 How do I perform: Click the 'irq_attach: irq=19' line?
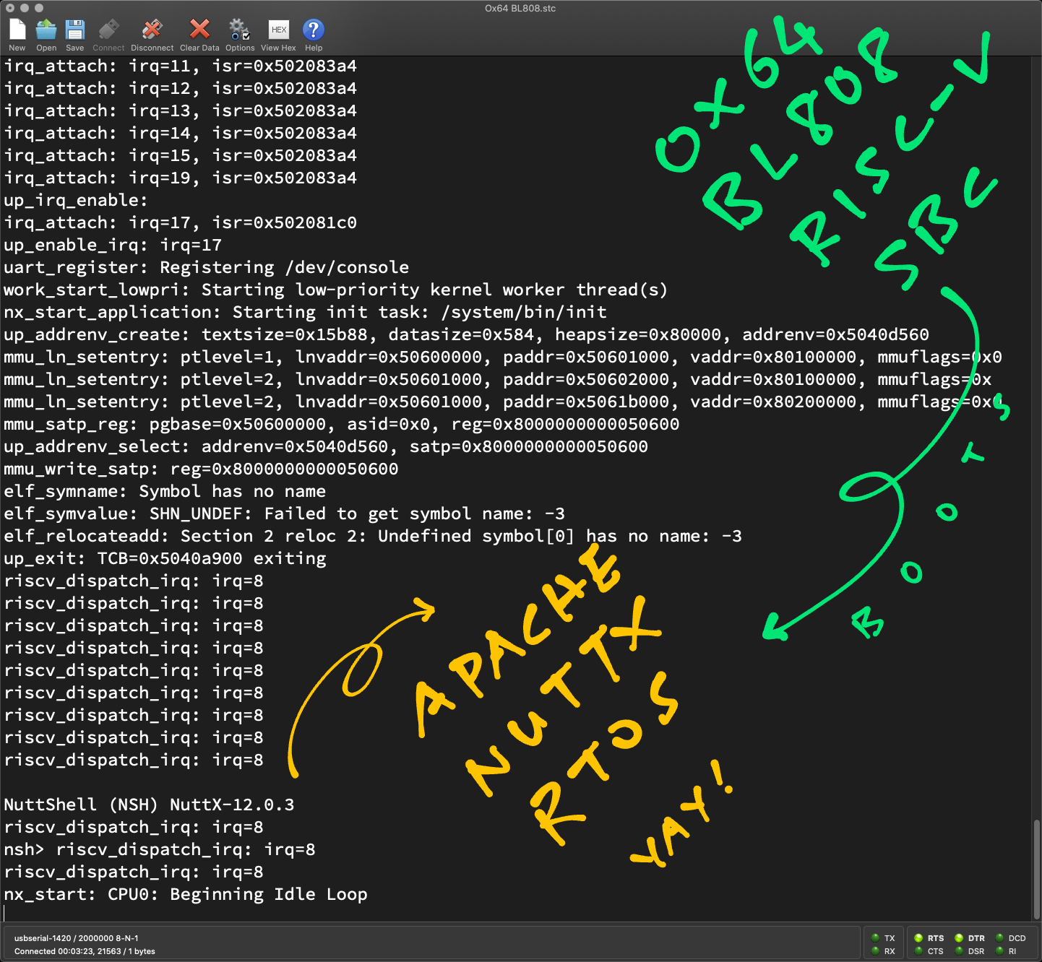(x=180, y=178)
